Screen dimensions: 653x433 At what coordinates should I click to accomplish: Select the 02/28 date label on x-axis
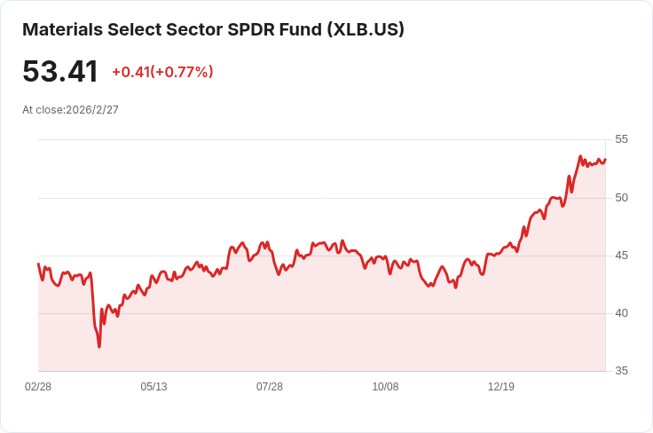click(38, 387)
